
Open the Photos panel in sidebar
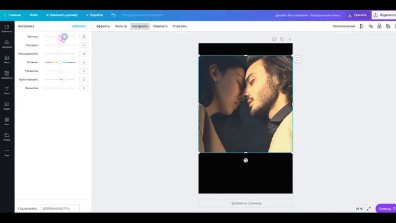tap(7, 59)
